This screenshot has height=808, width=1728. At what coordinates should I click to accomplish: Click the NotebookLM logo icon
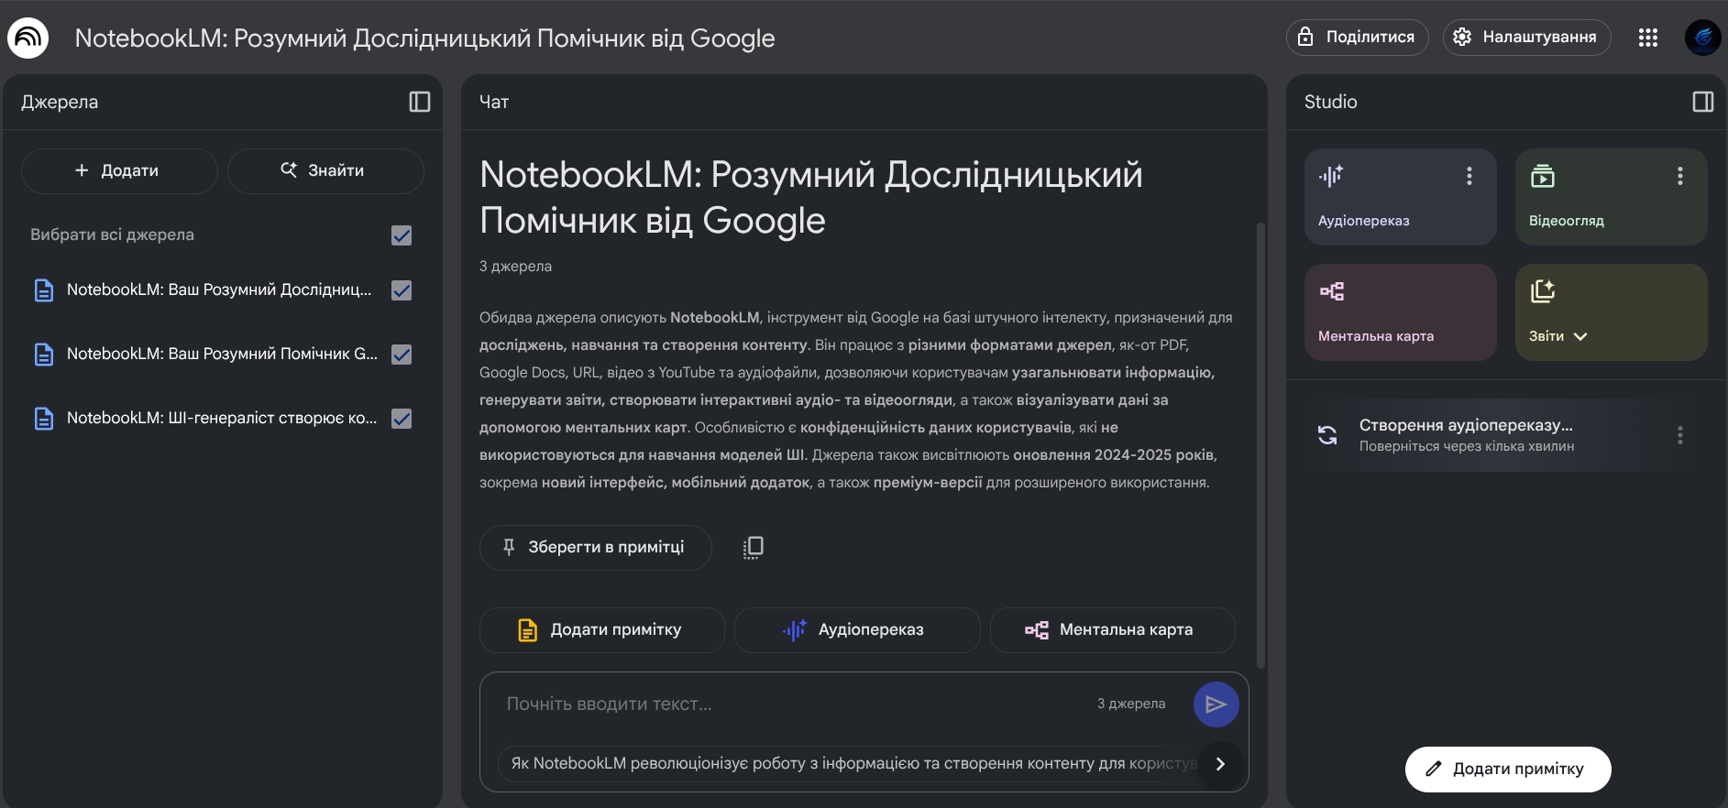28,38
